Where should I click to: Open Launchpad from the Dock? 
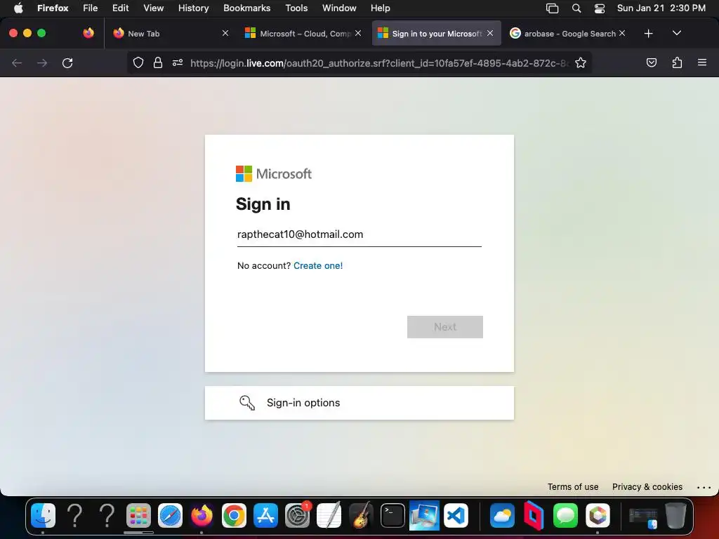click(138, 515)
